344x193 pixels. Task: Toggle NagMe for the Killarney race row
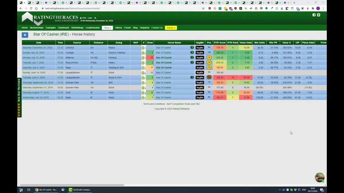point(200,58)
